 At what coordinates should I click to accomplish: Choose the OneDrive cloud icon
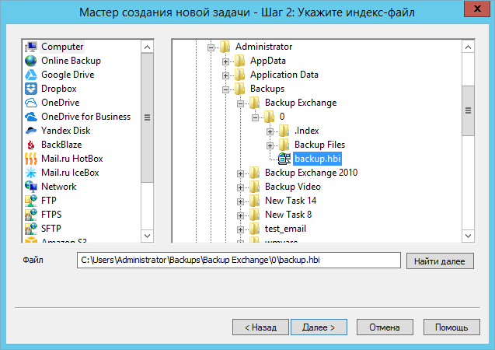coord(31,103)
